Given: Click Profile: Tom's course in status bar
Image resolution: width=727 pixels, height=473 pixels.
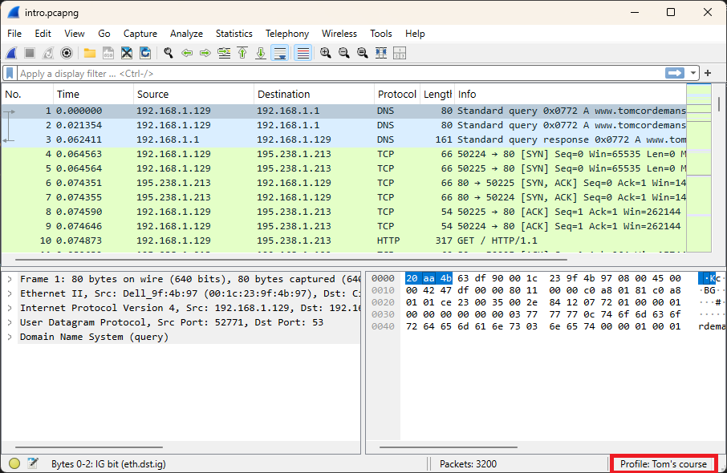Looking at the screenshot, I should point(664,463).
